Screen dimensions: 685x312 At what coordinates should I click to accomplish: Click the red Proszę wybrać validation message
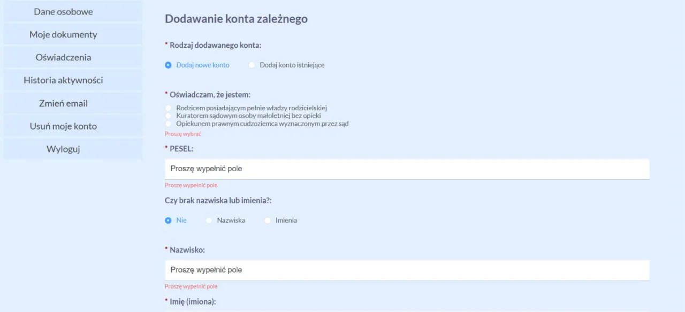[183, 134]
